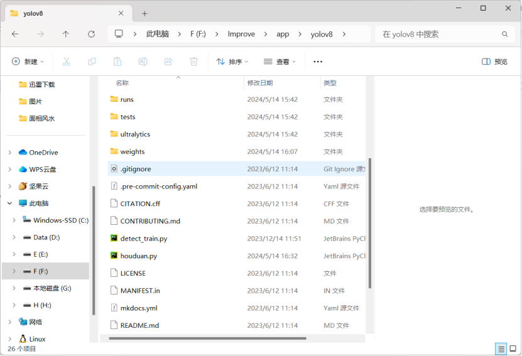
Task: Select the detect_train.py file
Action: pyautogui.click(x=236, y=239)
